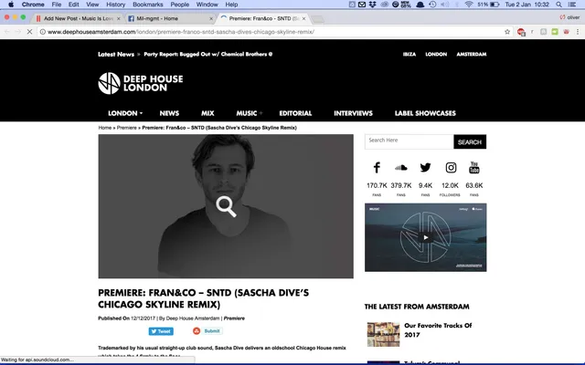The width and height of the screenshot is (585, 365).
Task: Switch to 'Mil-mgmt - Home' tab
Action: point(168,18)
